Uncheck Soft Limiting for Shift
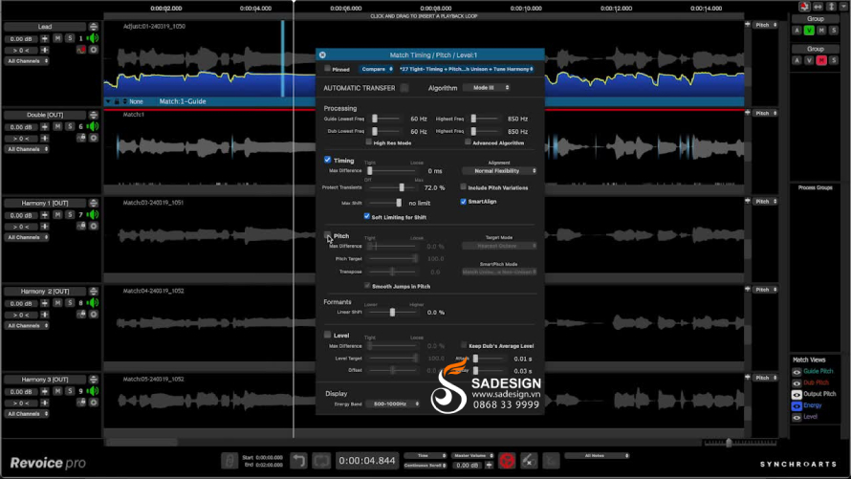The image size is (851, 479). 367,216
